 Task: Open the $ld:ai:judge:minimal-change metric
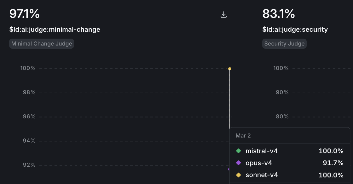click(x=55, y=29)
